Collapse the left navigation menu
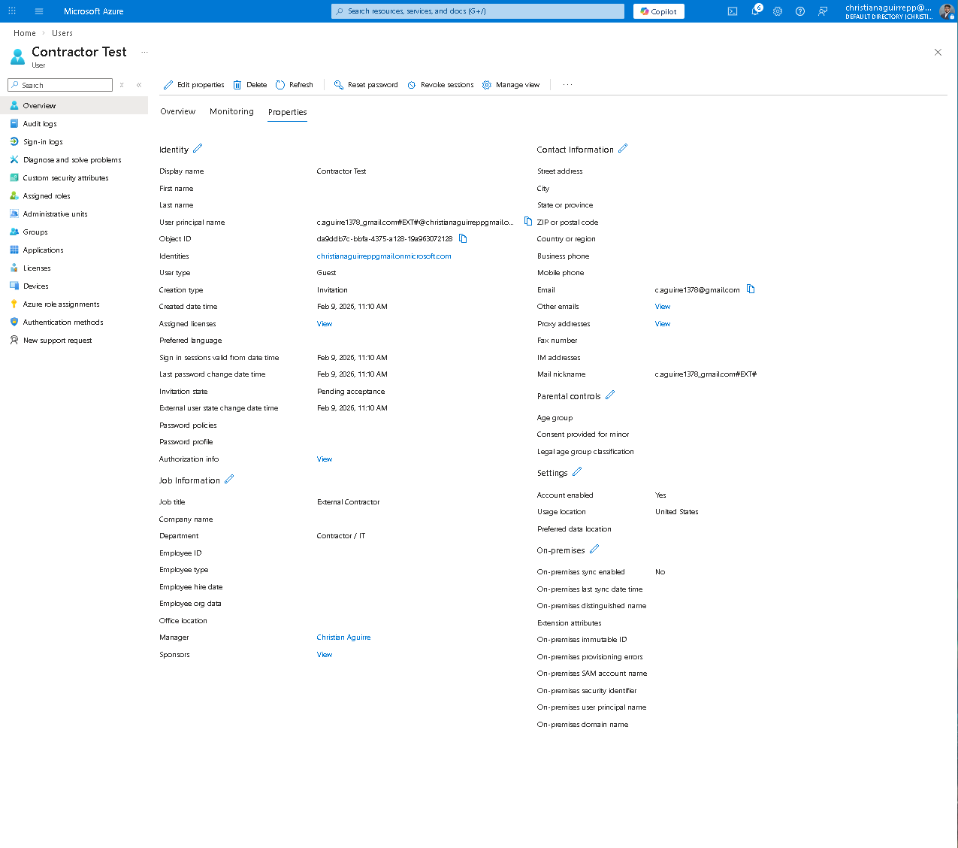The image size is (958, 848). pyautogui.click(x=139, y=85)
